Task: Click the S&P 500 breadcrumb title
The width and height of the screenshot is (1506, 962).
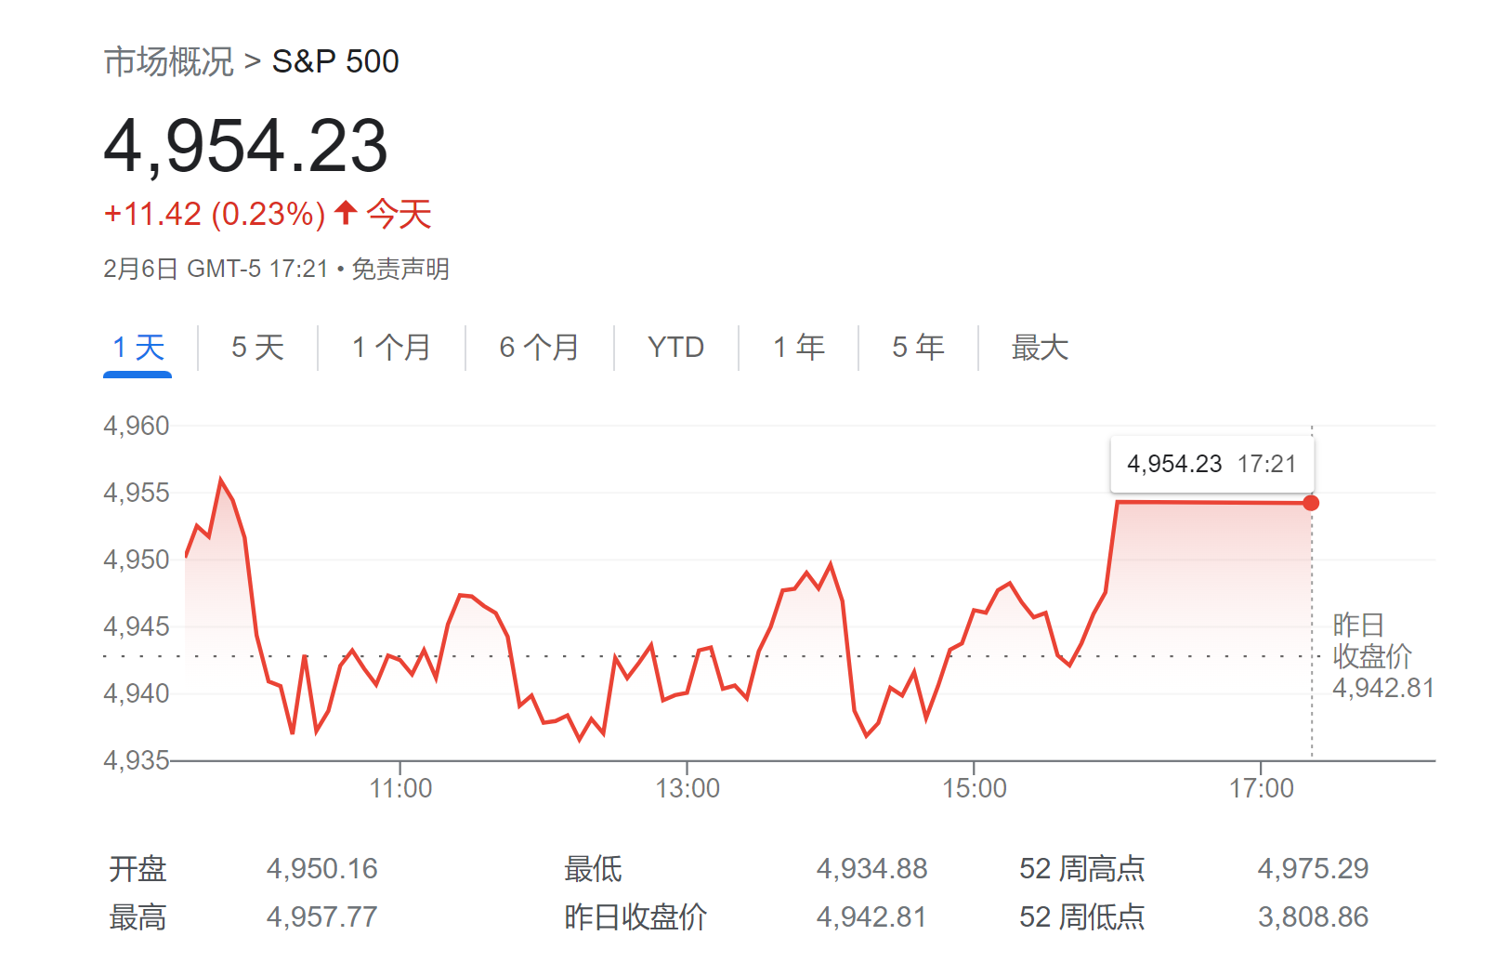Action: pyautogui.click(x=335, y=61)
